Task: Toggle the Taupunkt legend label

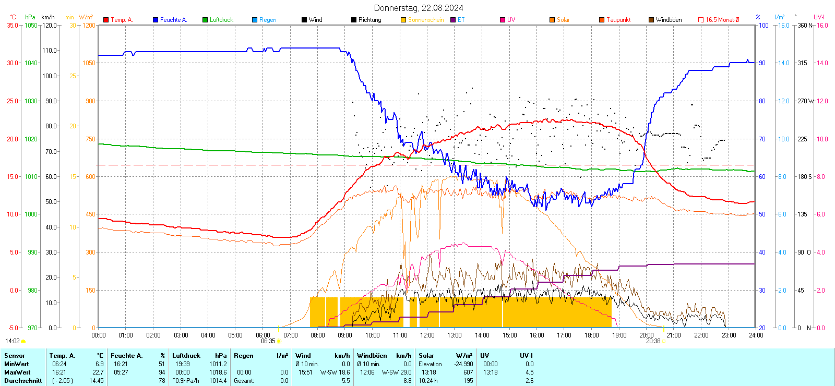Action: pos(618,20)
